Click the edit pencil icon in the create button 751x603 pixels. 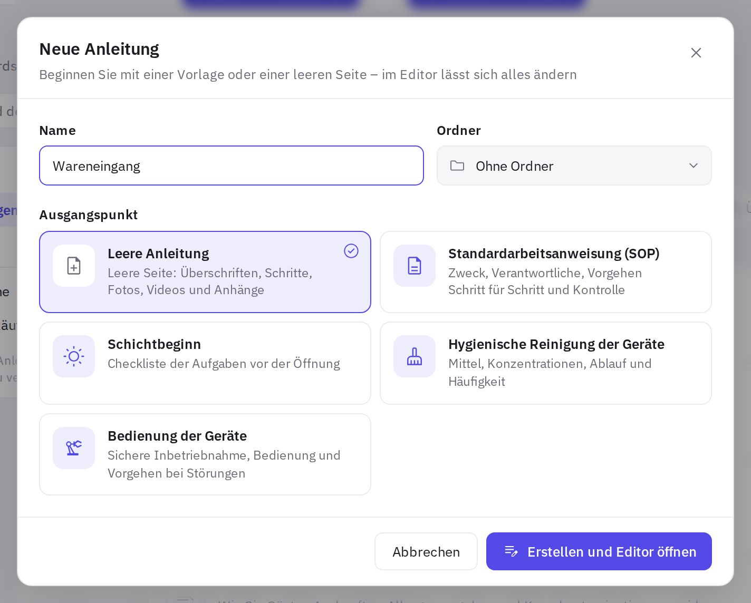[511, 551]
